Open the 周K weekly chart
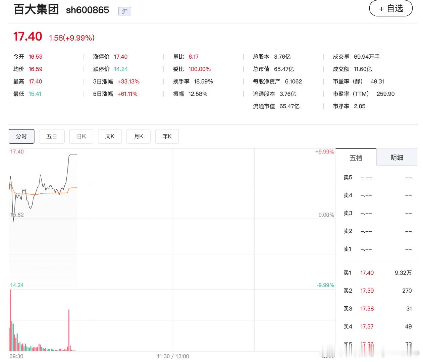This screenshot has height=362, width=423. [110, 136]
